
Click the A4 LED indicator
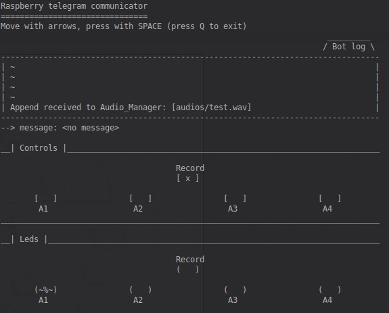330,290
